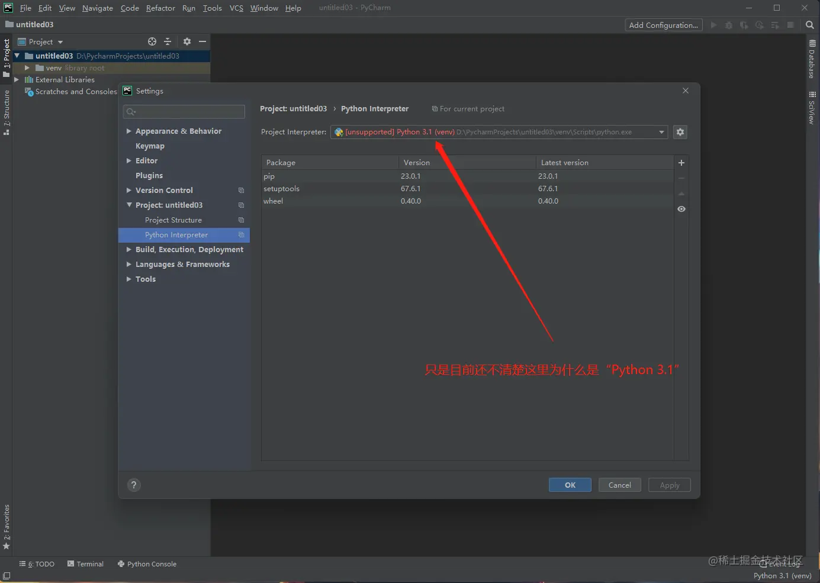Screen dimensions: 820x583
Task: Select the setuptools package row
Action: point(468,189)
